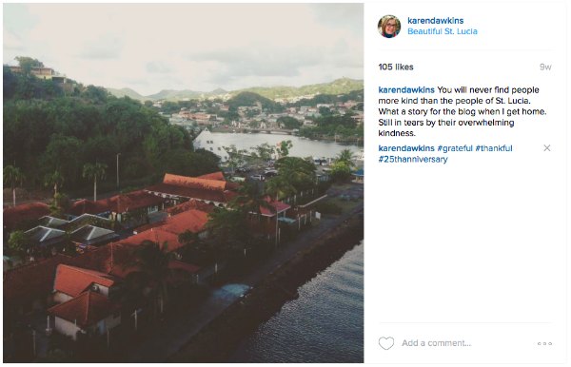Open the #25thanniversary hashtag
The height and width of the screenshot is (367, 571).
tap(413, 160)
